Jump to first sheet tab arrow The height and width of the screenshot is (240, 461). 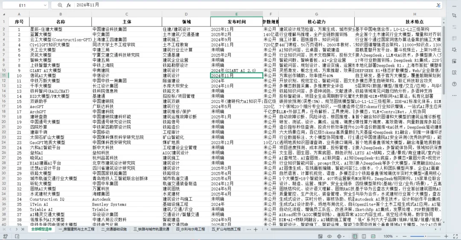[4, 229]
